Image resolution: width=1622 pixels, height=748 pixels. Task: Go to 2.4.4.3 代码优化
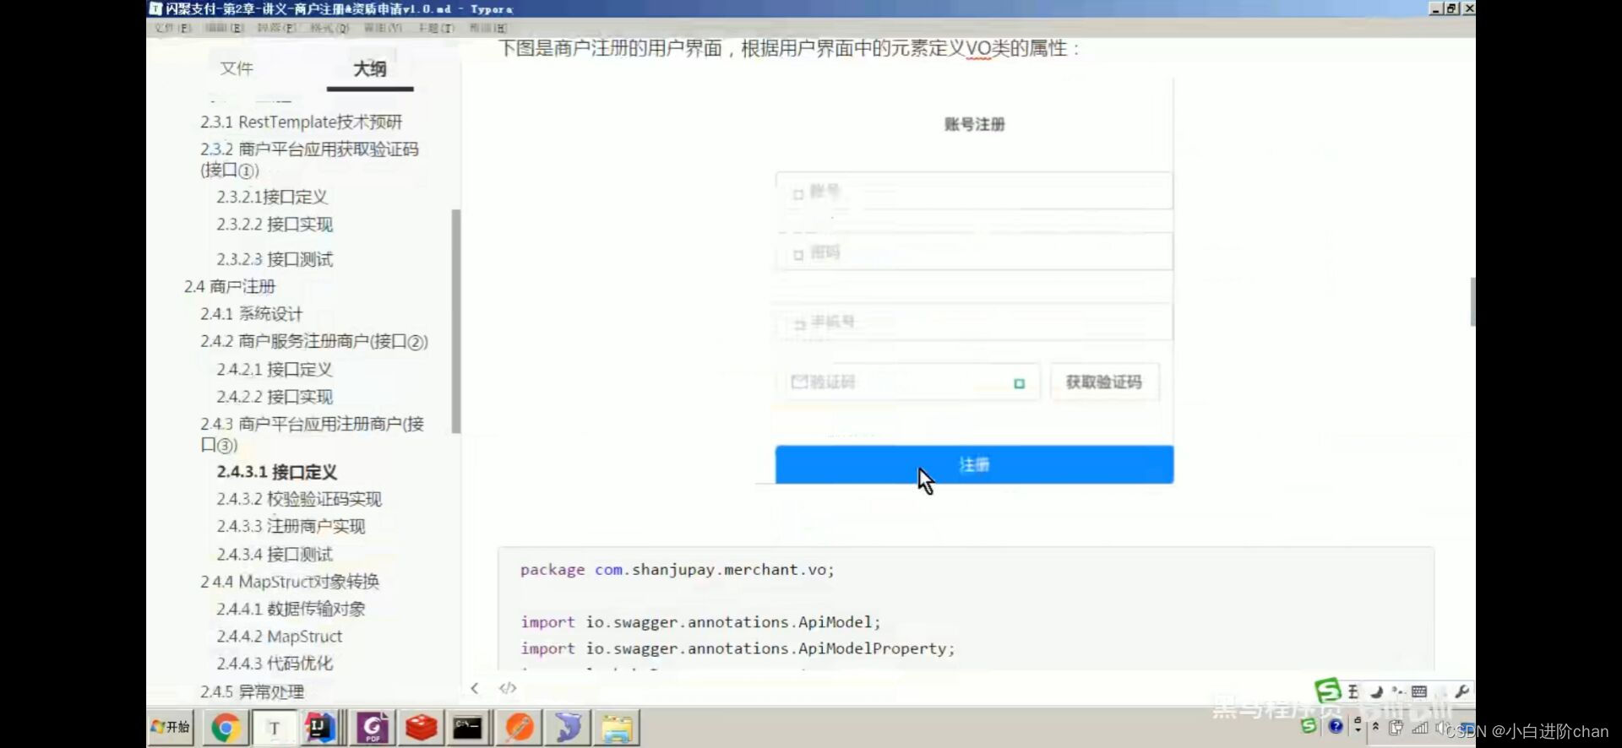pyautogui.click(x=275, y=663)
